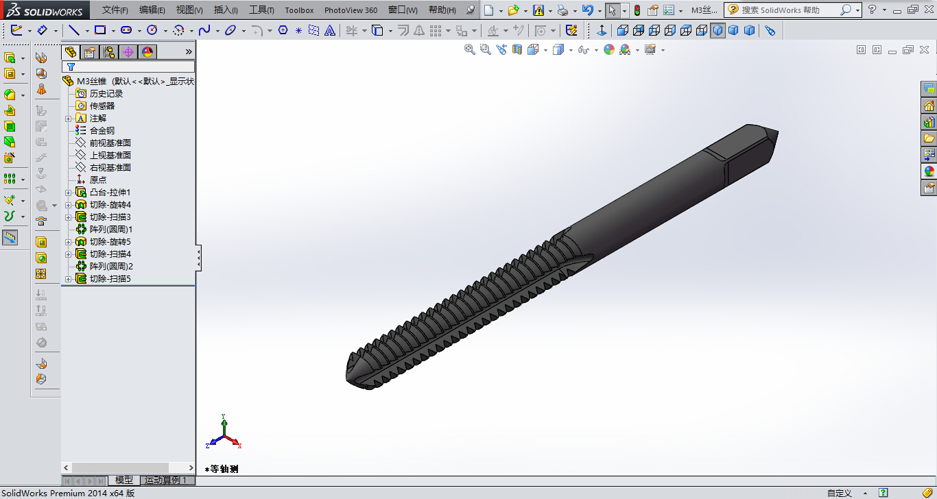937x499 pixels.
Task: Switch to the 运动算例 1 tab
Action: point(167,480)
